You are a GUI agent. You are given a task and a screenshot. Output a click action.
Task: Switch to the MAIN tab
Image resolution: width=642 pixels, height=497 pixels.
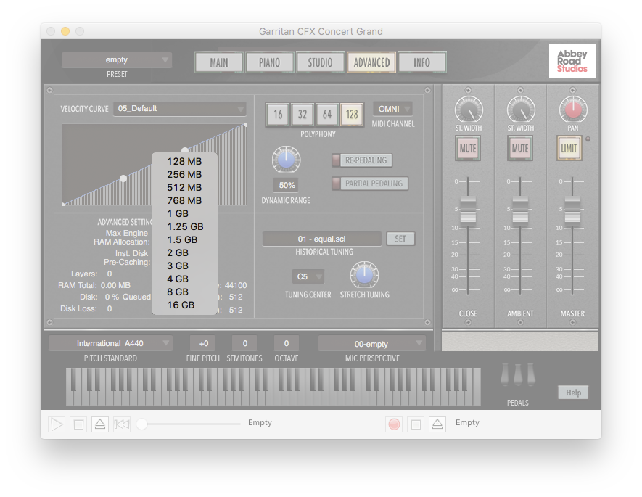pos(219,62)
